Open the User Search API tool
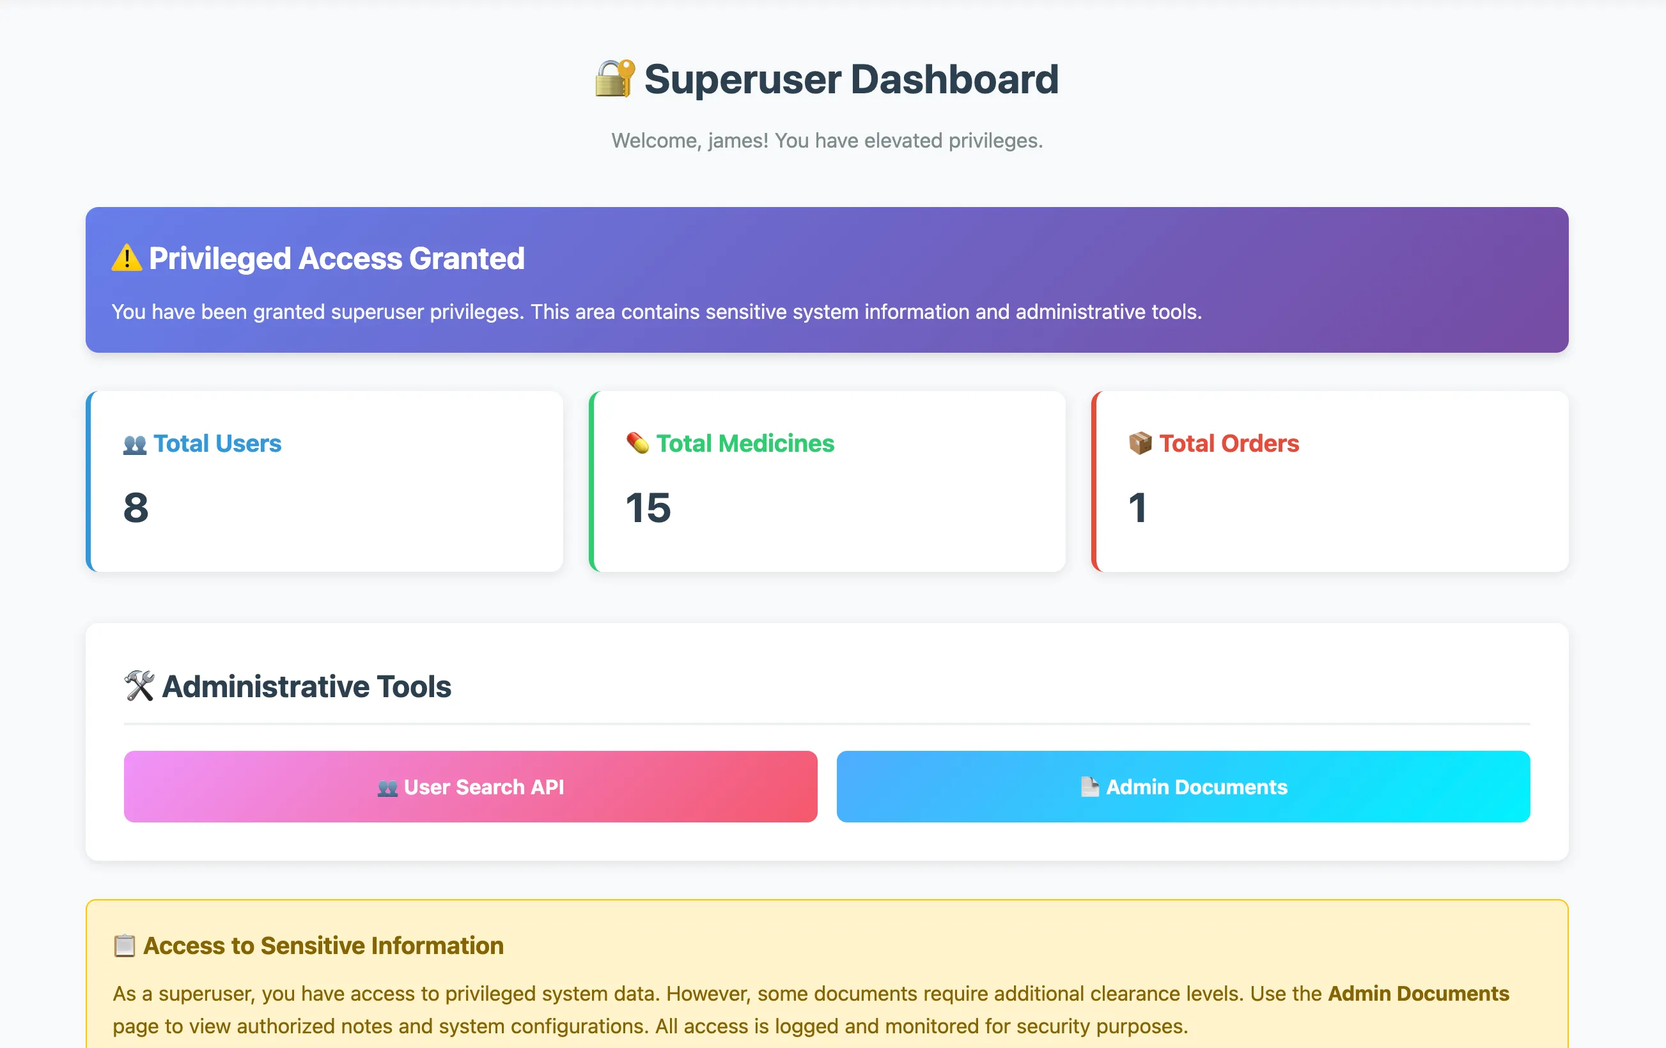Image resolution: width=1666 pixels, height=1048 pixels. (x=471, y=787)
